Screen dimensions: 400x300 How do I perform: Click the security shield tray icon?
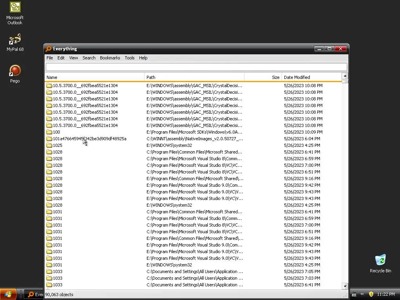pos(371,294)
